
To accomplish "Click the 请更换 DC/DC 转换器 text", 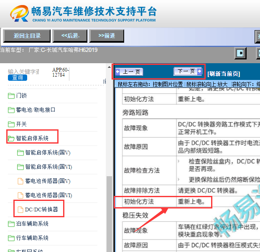I will point(208,190).
